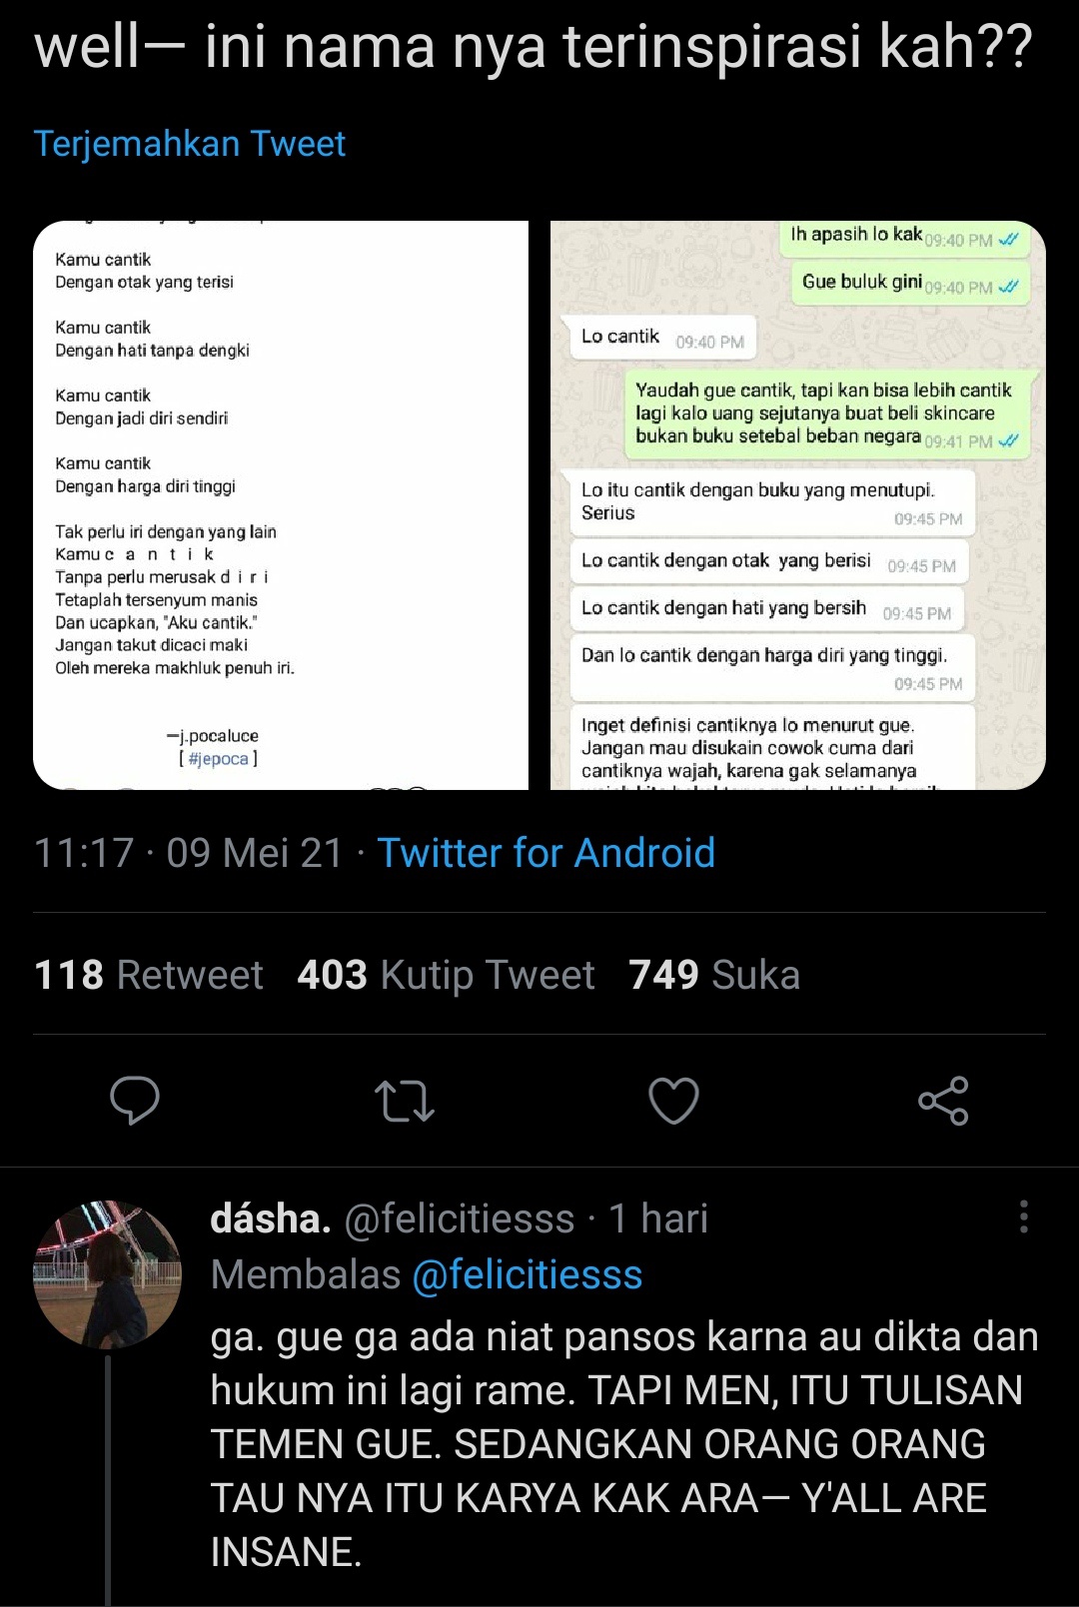View the 749 Suka list
Image resolution: width=1079 pixels, height=1607 pixels.
point(715,975)
